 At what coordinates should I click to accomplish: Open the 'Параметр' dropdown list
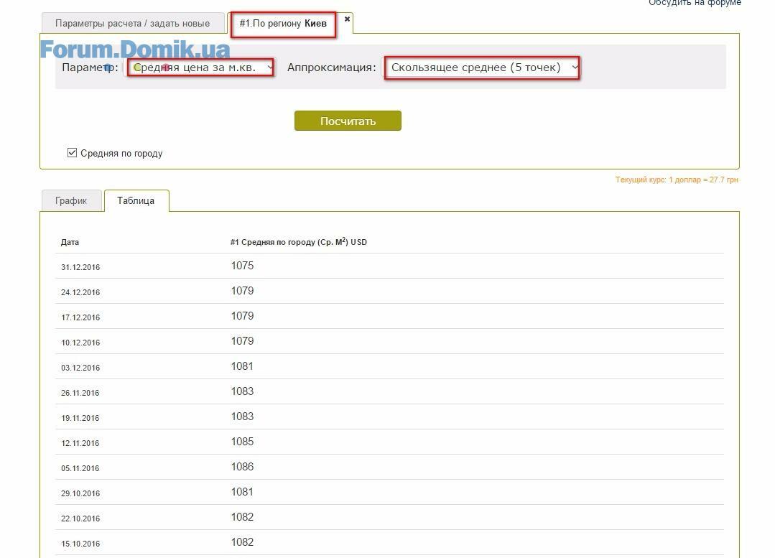(200, 68)
